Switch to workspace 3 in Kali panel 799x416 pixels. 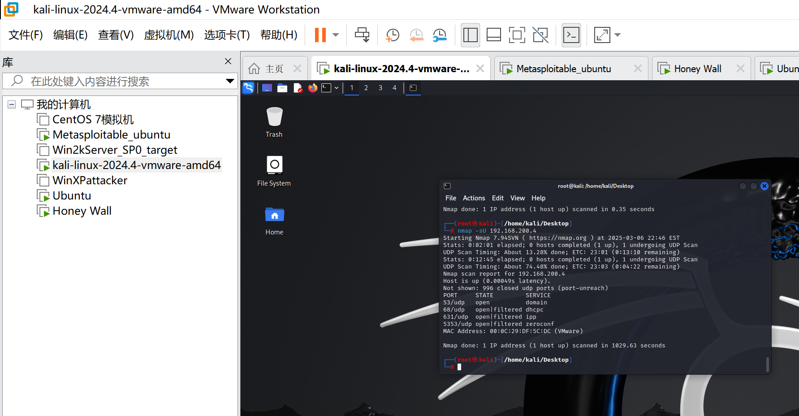coord(380,88)
